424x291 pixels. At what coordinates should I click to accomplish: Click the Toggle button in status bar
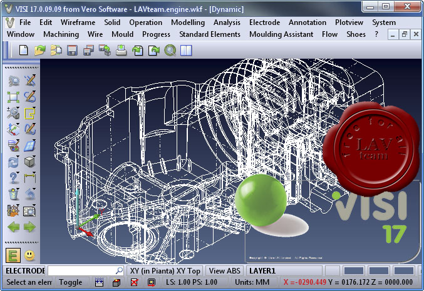coord(70,282)
